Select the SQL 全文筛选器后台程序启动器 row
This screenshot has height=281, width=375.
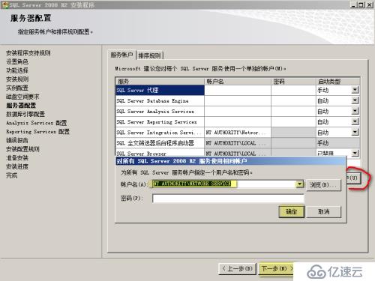pos(160,143)
